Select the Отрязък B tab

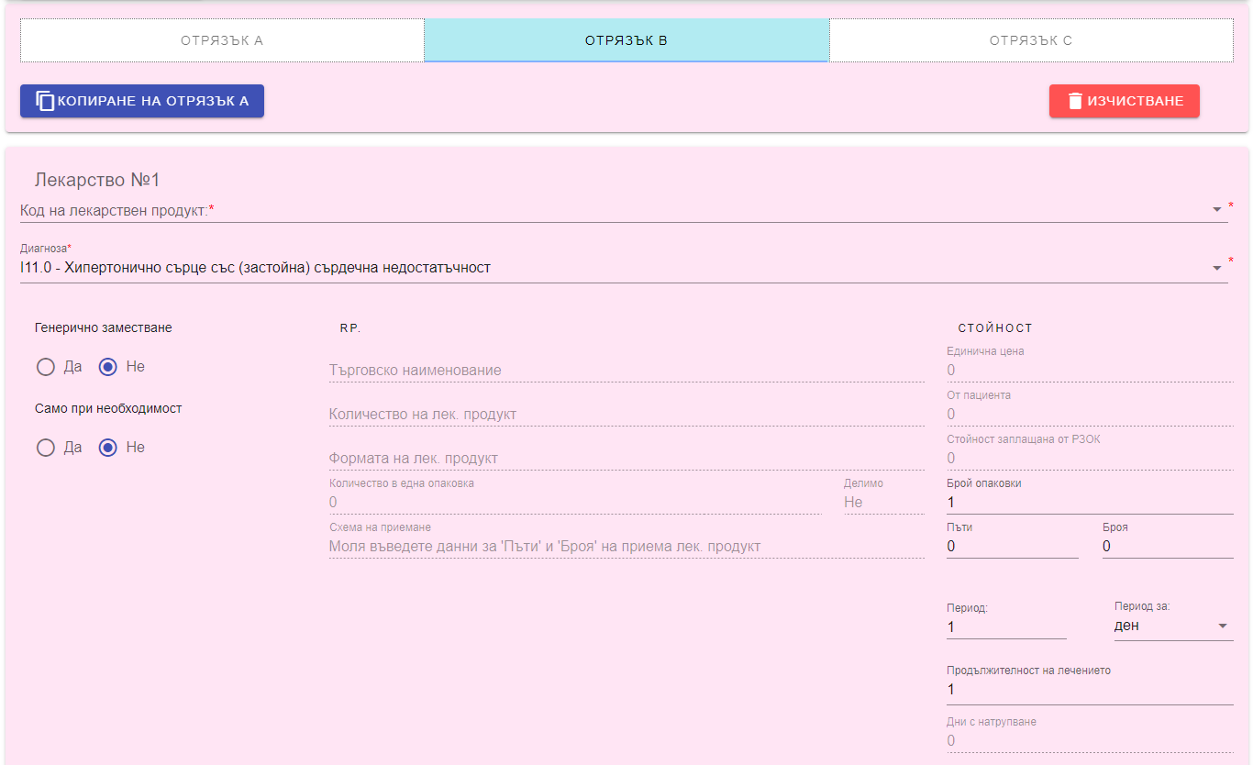coord(626,40)
